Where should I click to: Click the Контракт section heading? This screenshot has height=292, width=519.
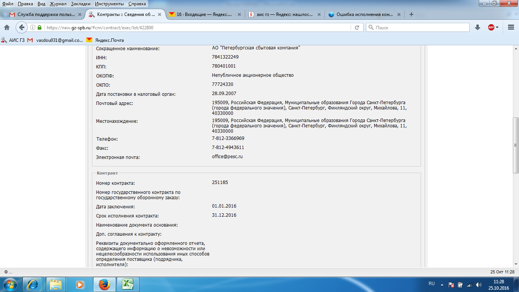(x=107, y=173)
